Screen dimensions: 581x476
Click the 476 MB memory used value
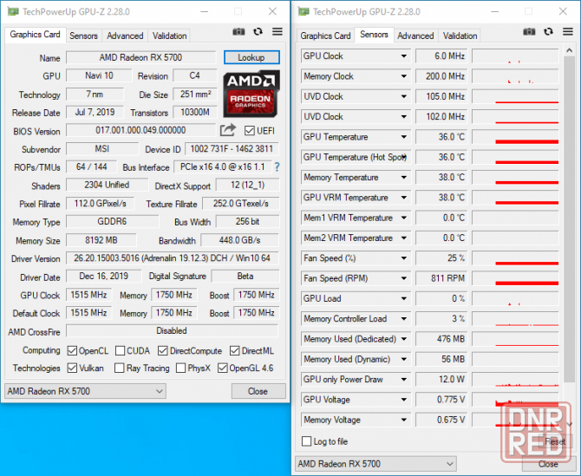(x=441, y=339)
